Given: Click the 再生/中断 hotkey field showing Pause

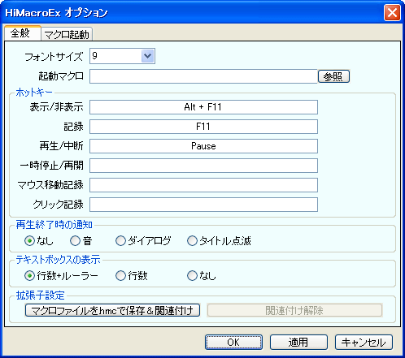Looking at the screenshot, I should coord(203,146).
